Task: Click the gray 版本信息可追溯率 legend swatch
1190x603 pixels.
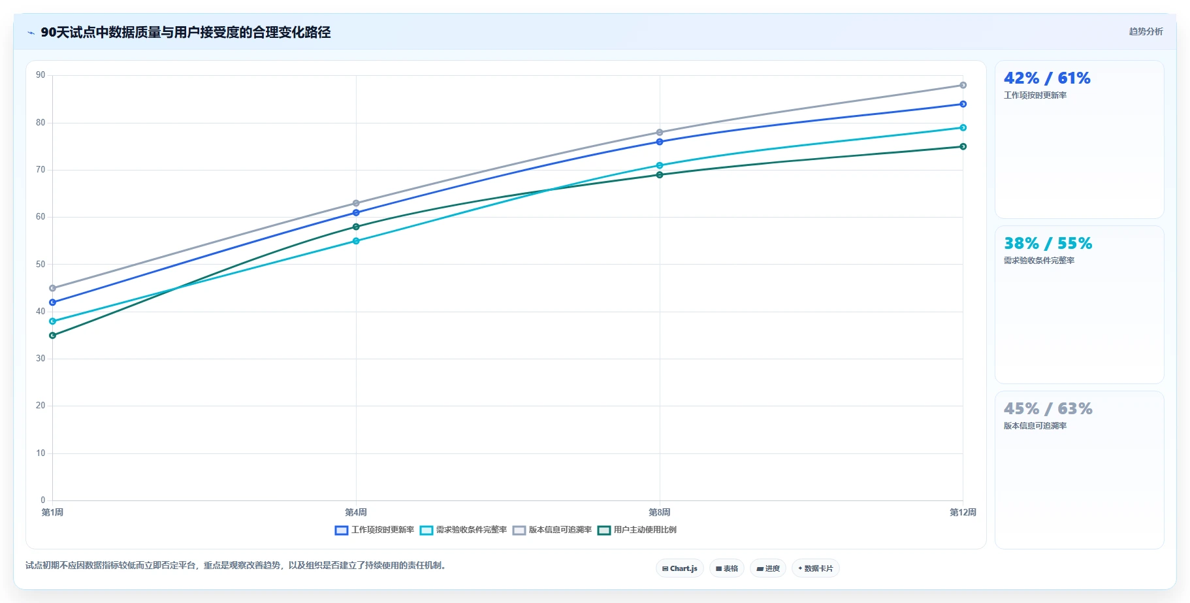Action: click(519, 530)
